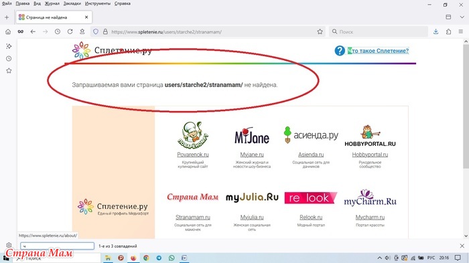Expand the system tray hidden icons chevron
Viewport: 469px width, 263px height.
point(380,258)
